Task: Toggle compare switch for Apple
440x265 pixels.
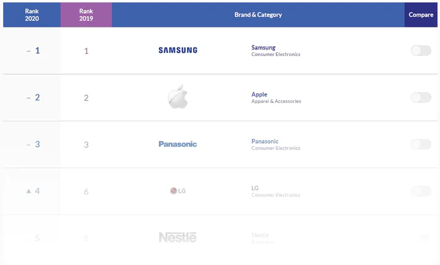Action: [420, 97]
